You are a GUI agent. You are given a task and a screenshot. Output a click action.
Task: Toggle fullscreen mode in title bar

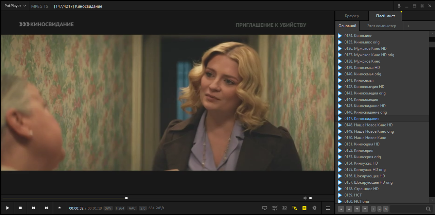pos(422,6)
